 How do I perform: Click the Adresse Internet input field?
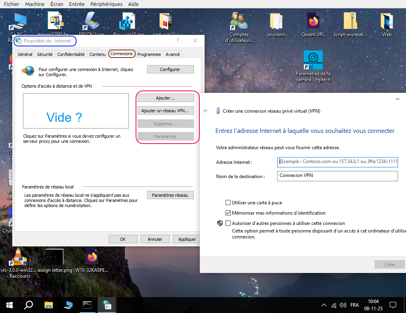point(337,162)
